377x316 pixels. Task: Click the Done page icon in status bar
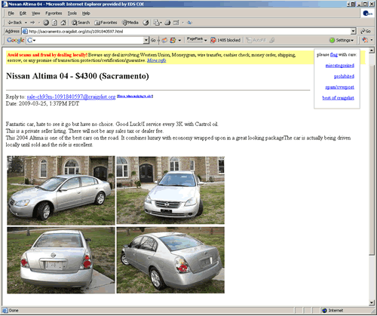5,311
